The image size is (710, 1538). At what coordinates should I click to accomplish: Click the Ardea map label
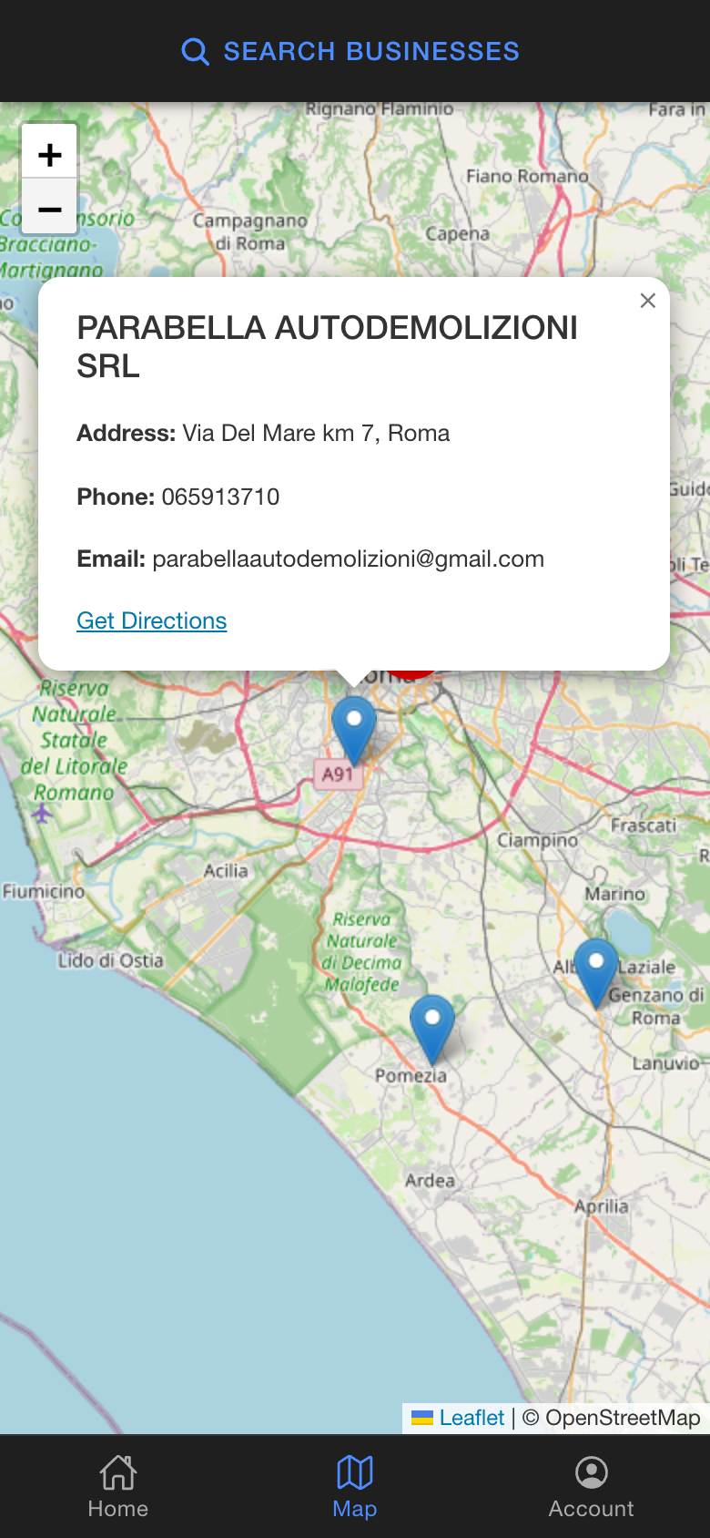pos(430,1180)
